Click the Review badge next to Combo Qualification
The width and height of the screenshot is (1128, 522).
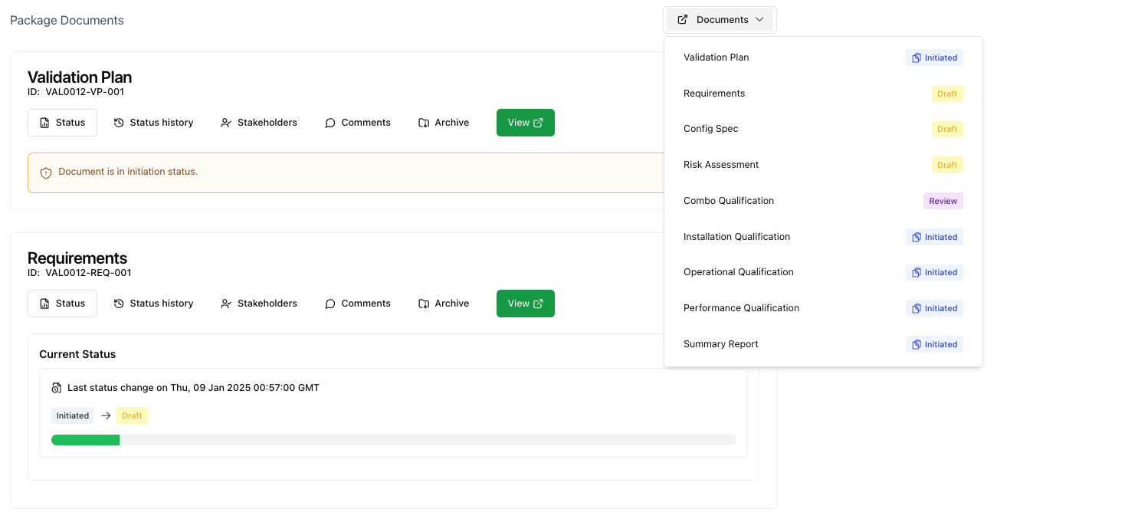(943, 201)
